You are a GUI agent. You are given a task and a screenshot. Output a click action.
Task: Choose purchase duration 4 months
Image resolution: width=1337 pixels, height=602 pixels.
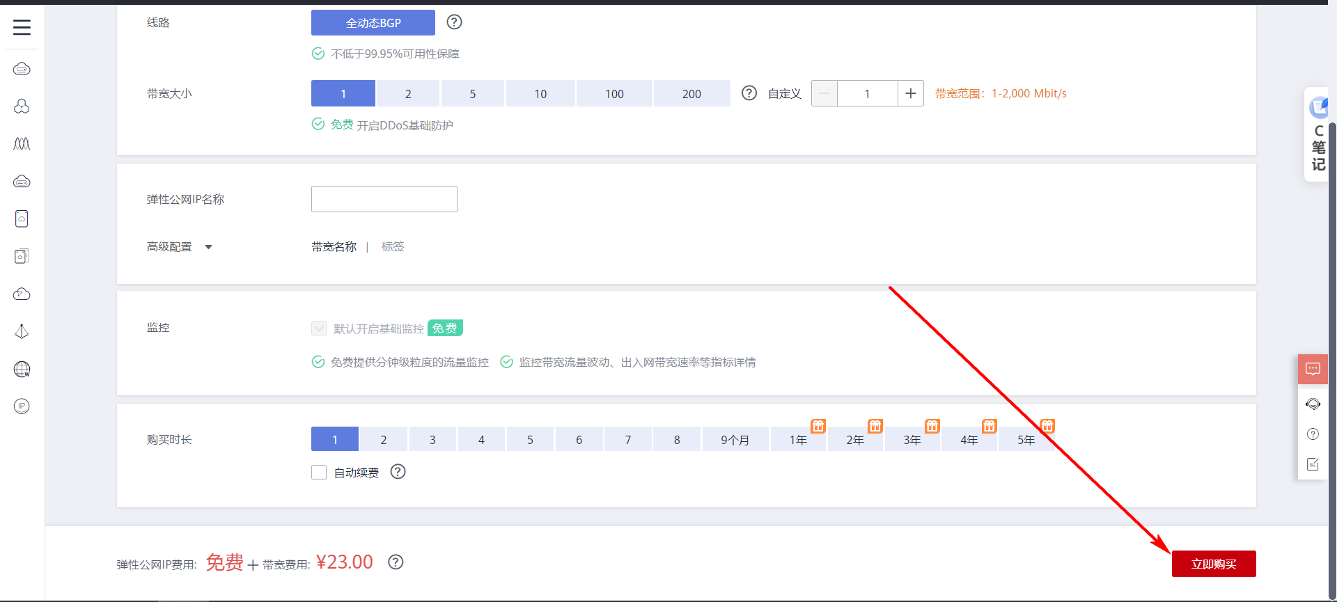[x=481, y=439]
